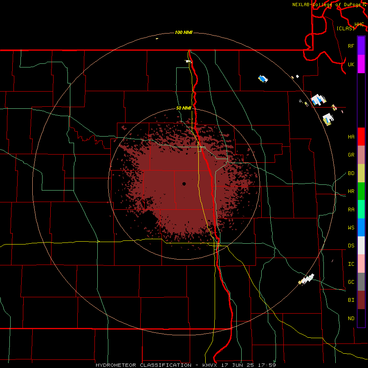Click the light pink IC legend swatch

tap(361, 264)
